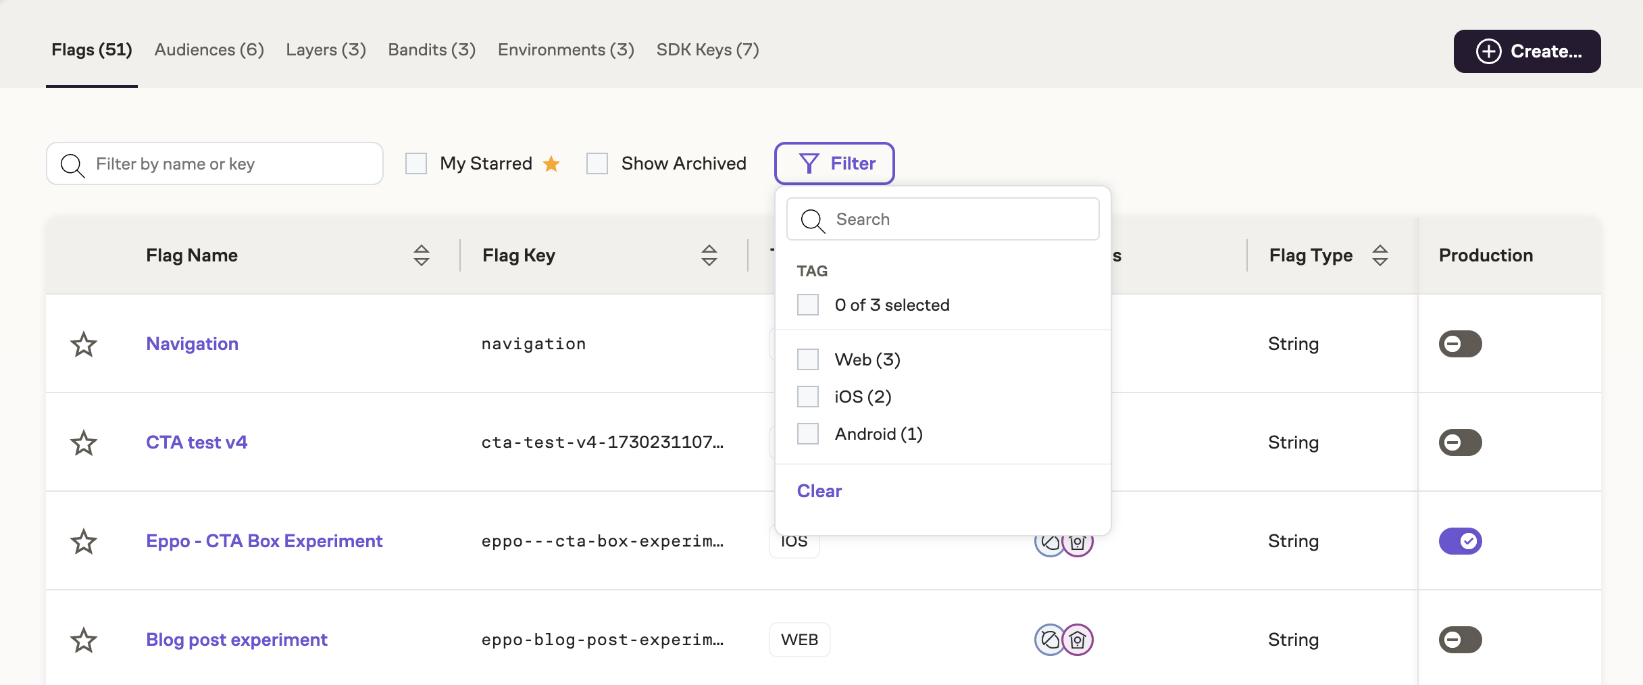Click the Clear link in the filter popup
Viewport: 1643px width, 685px height.
[x=819, y=491]
